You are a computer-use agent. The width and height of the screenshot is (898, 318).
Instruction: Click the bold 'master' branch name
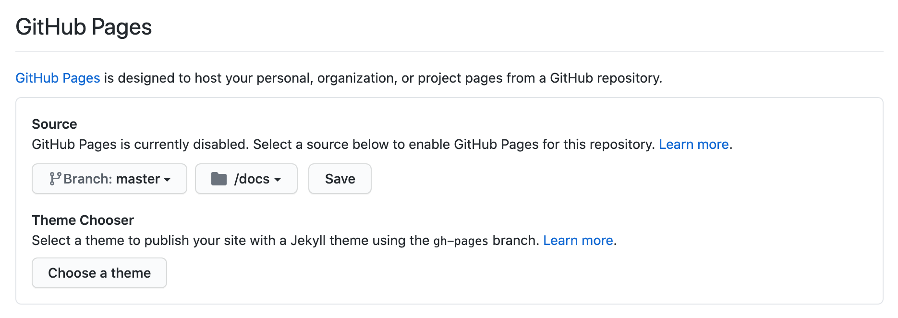(138, 179)
